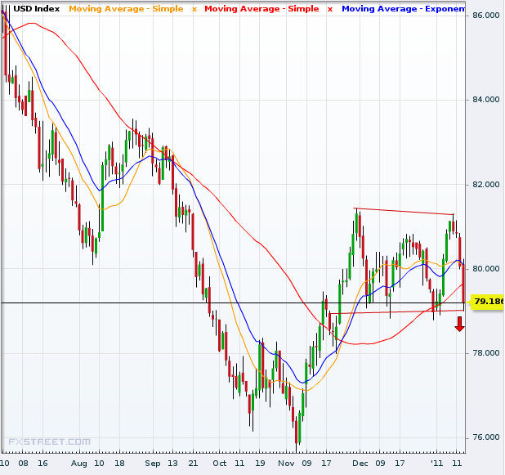The height and width of the screenshot is (475, 505).
Task: Click the Aug label on the date axis
Action: (x=79, y=464)
